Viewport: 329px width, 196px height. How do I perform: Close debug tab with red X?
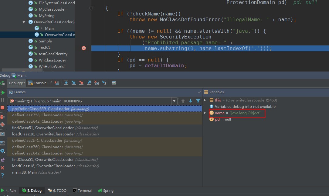[x=2, y=168]
